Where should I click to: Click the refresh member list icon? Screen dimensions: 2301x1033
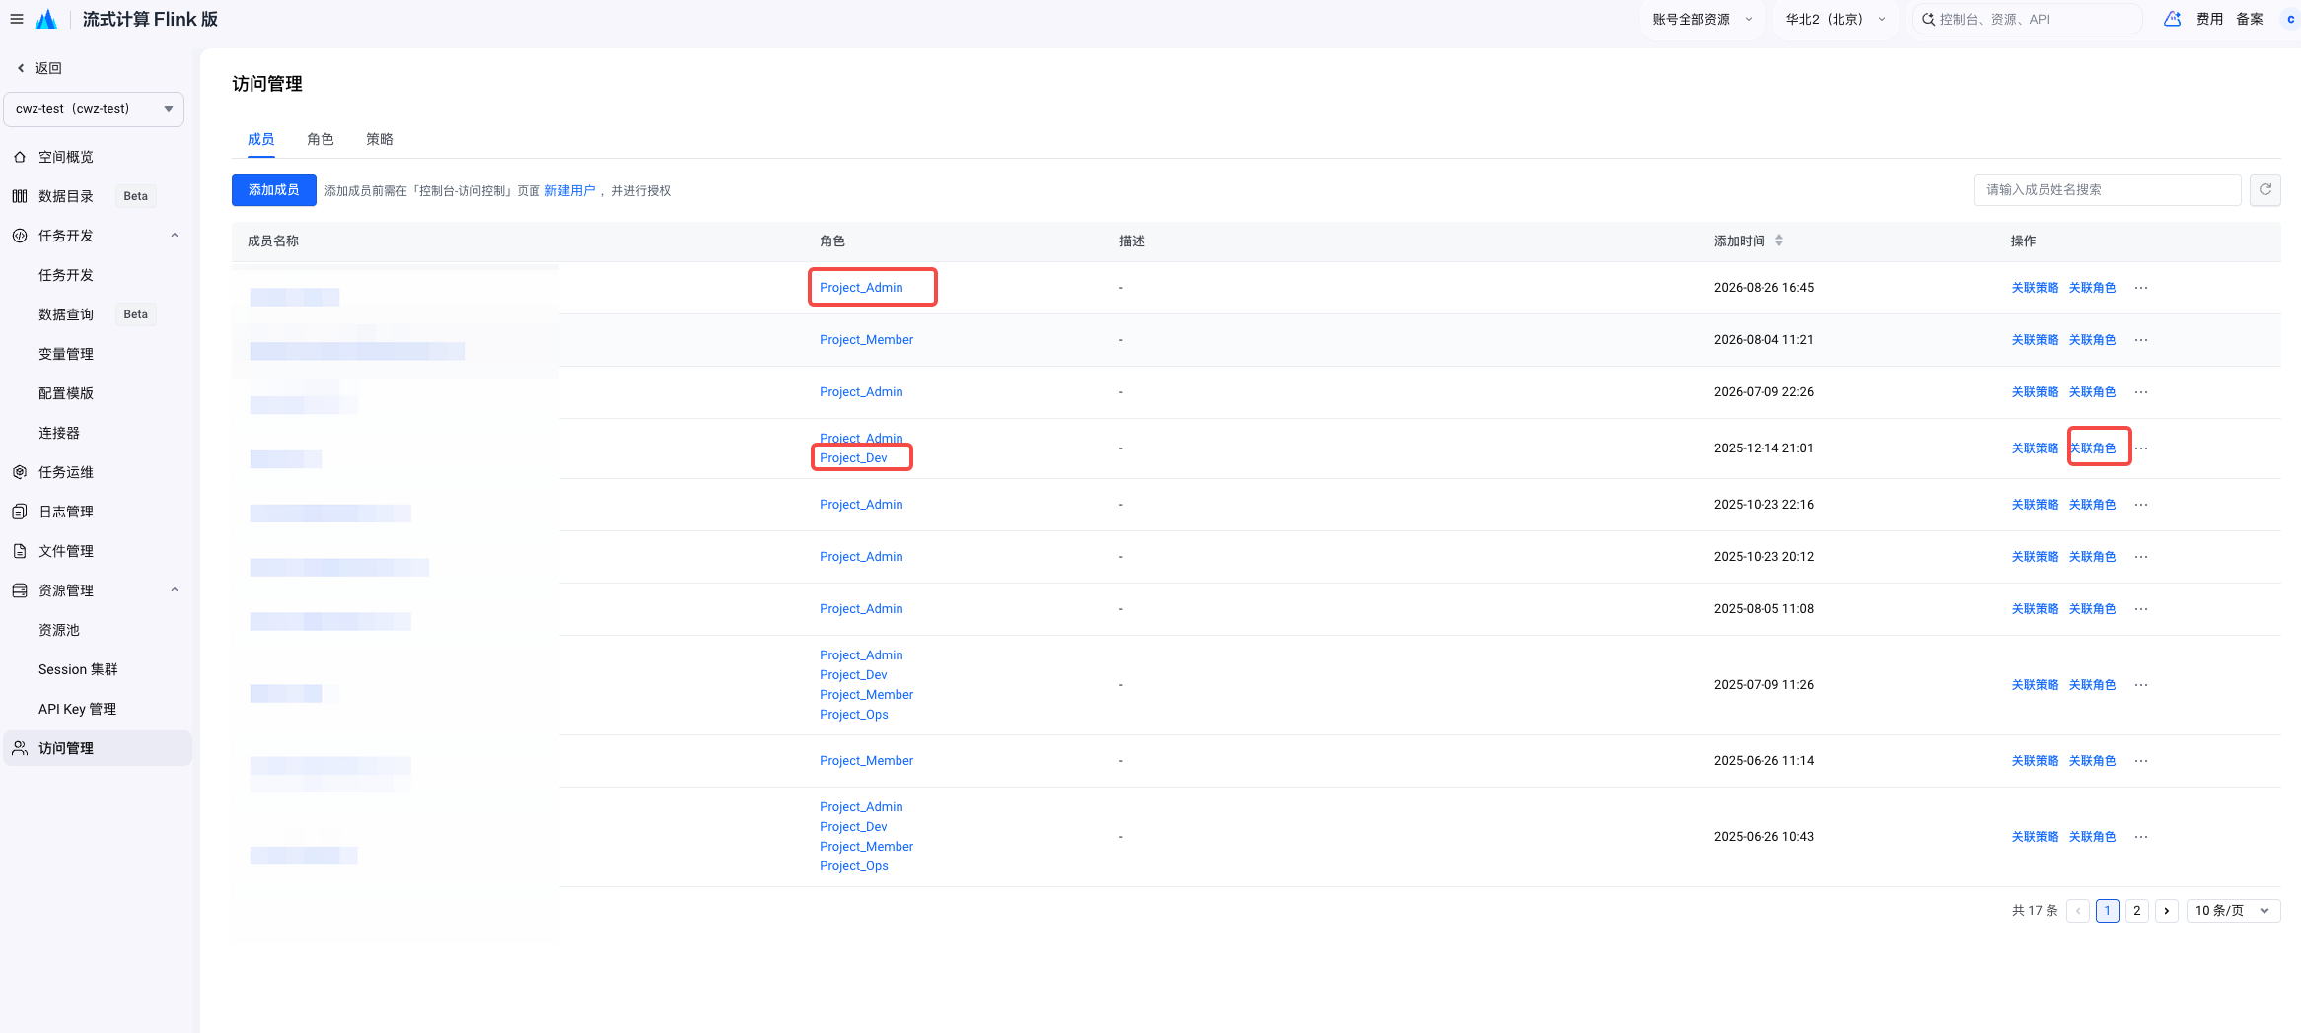click(x=2265, y=190)
